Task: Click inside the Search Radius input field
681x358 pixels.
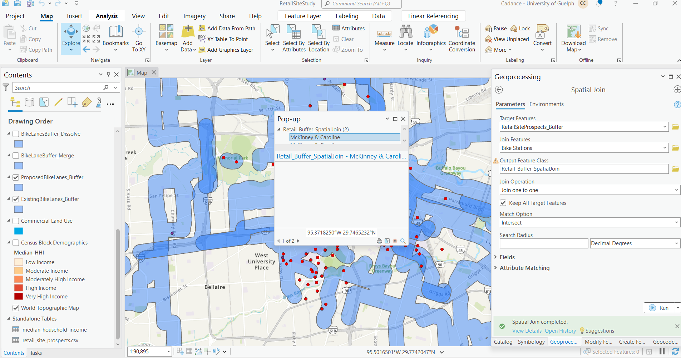Action: pos(543,243)
